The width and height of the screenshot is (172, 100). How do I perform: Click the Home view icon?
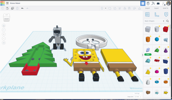point(4,26)
